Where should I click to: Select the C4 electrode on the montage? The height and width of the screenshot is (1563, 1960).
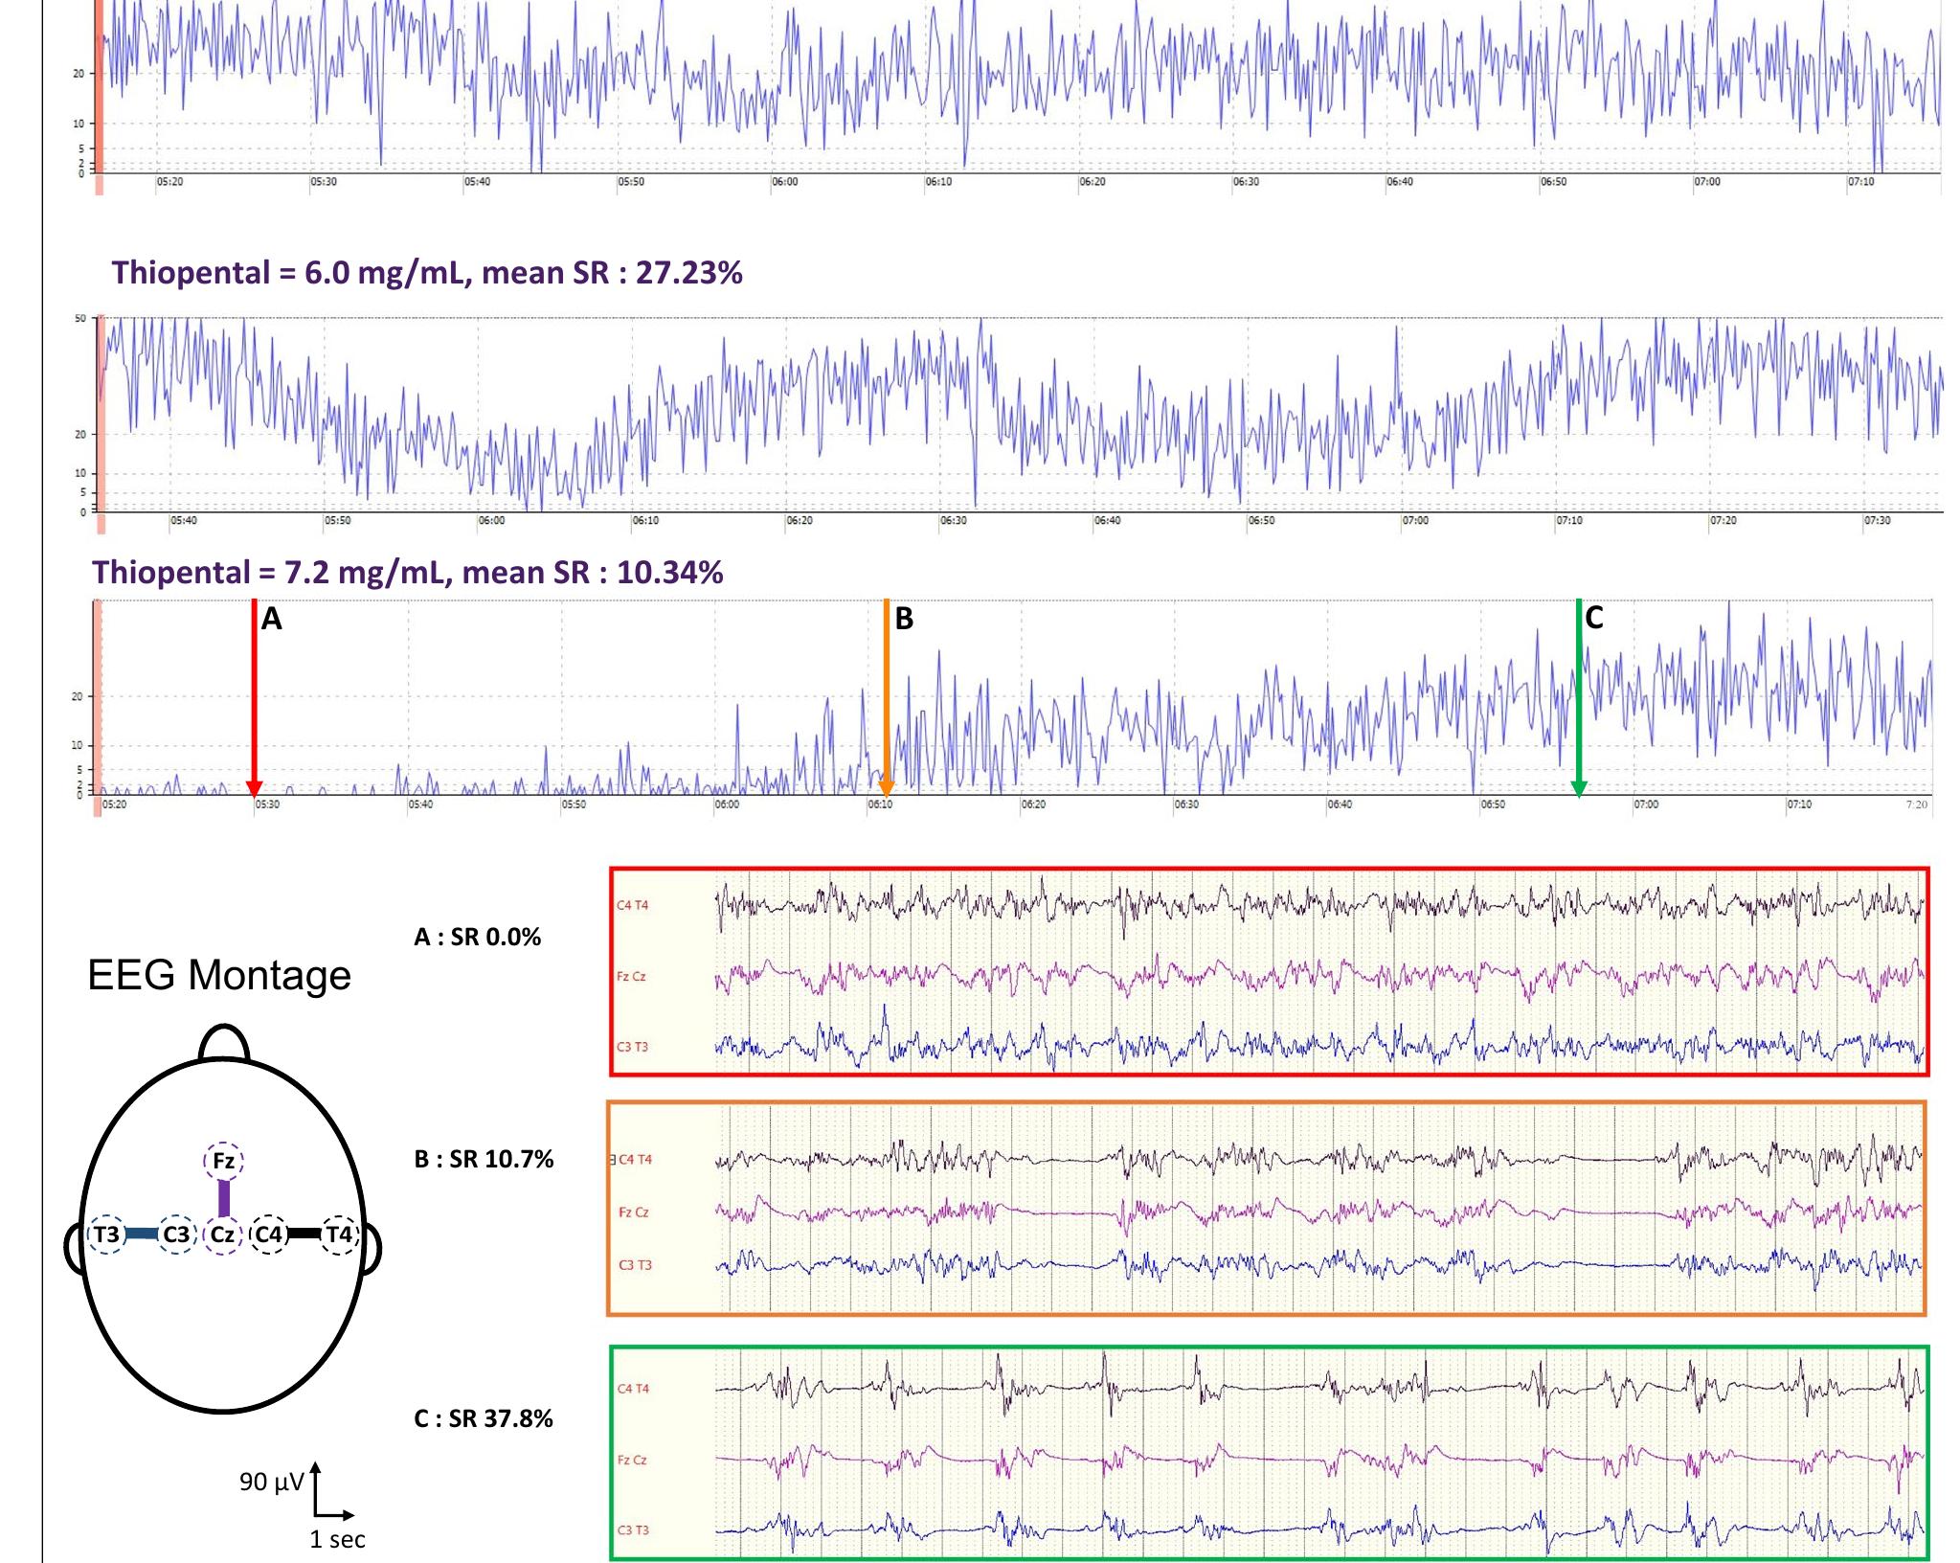pos(269,1235)
